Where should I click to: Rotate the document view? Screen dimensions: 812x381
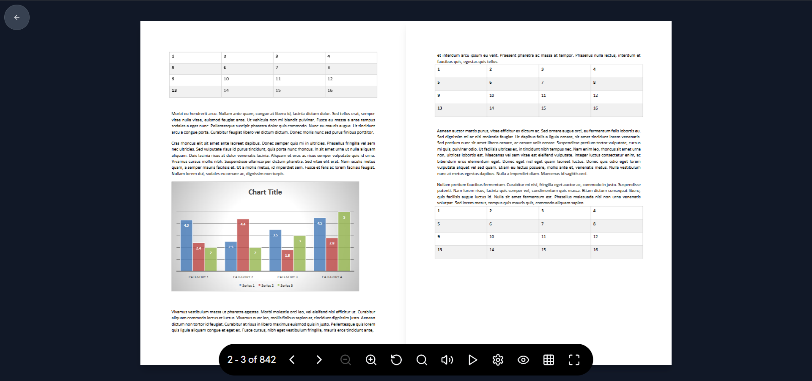[x=396, y=360]
